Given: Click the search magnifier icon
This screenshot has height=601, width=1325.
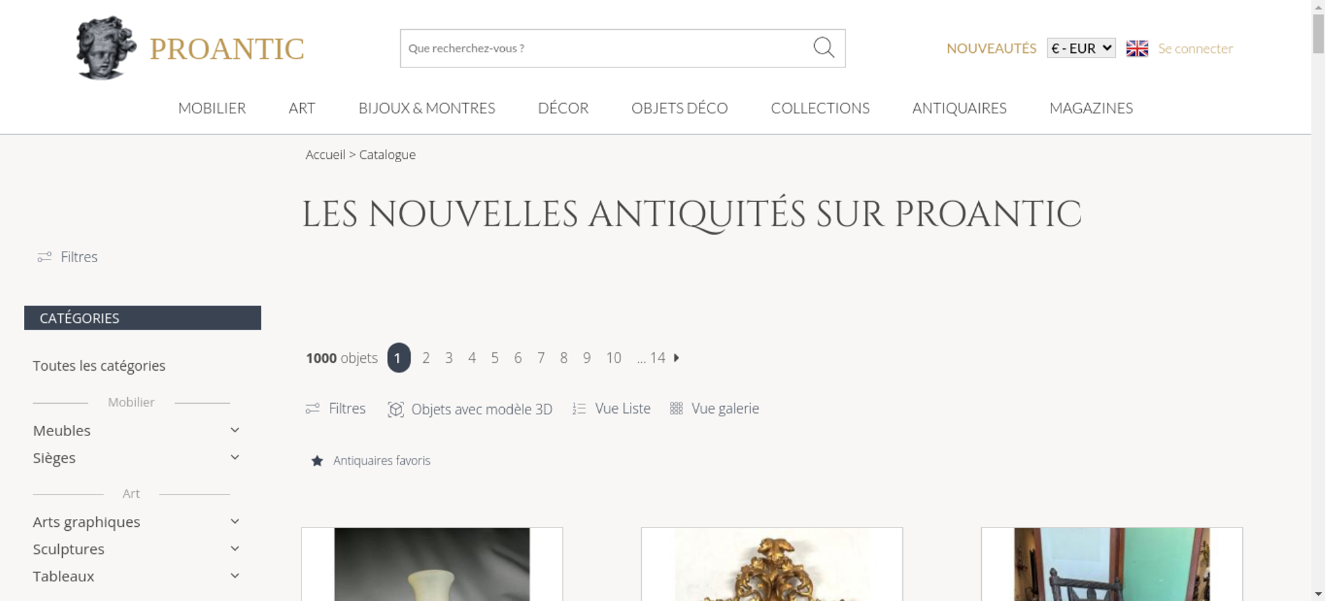Looking at the screenshot, I should point(823,48).
